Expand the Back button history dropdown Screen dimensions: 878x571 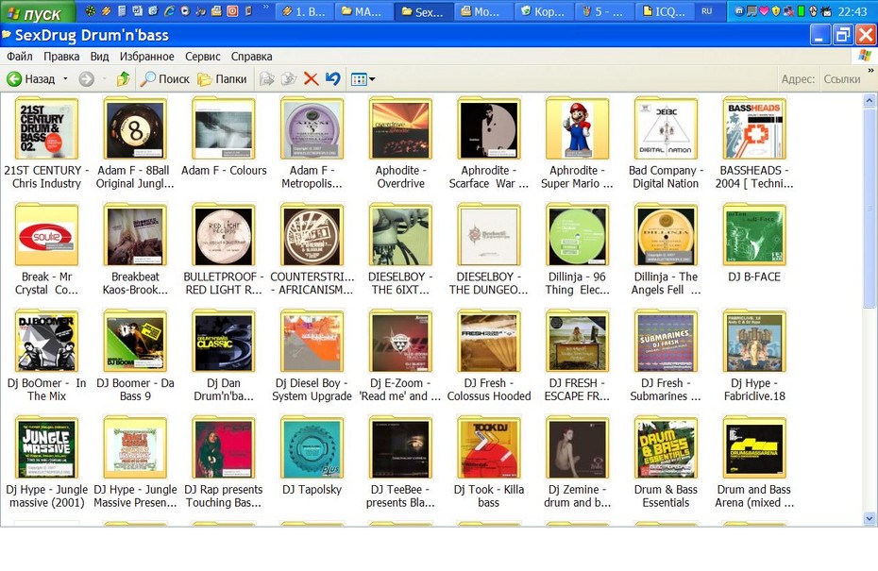(x=65, y=79)
